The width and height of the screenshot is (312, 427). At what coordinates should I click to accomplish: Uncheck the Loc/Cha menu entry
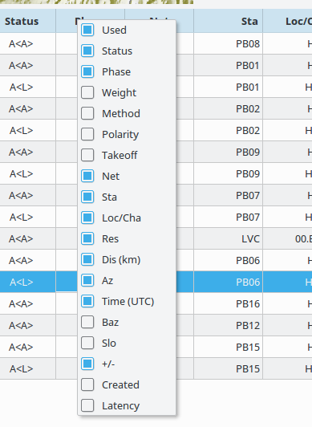[87, 218]
